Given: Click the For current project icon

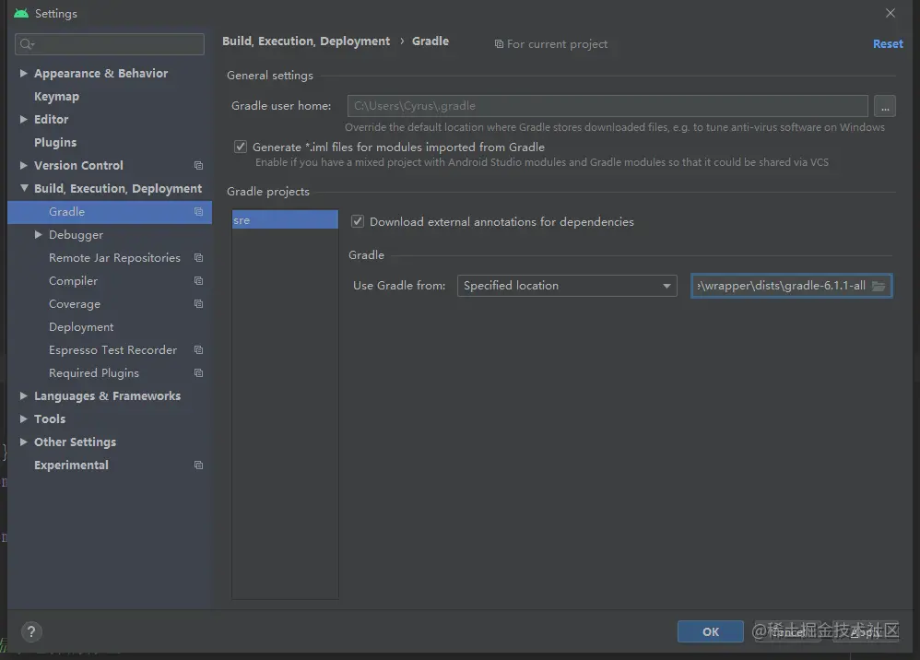Looking at the screenshot, I should point(499,44).
